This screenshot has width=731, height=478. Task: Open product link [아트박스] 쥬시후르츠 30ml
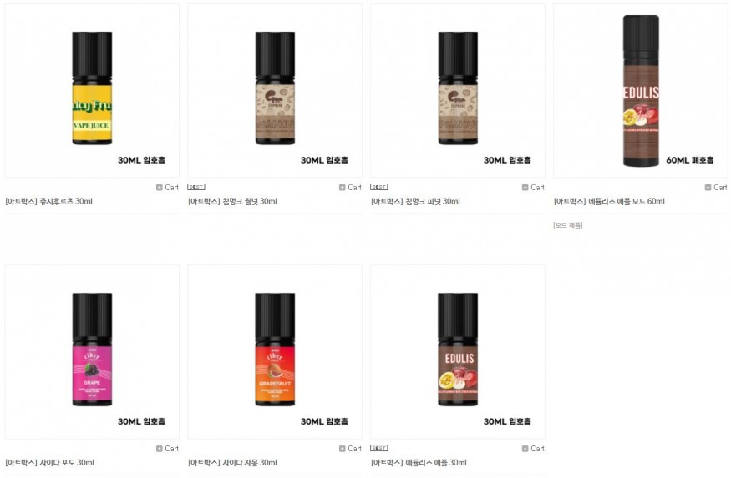click(49, 202)
